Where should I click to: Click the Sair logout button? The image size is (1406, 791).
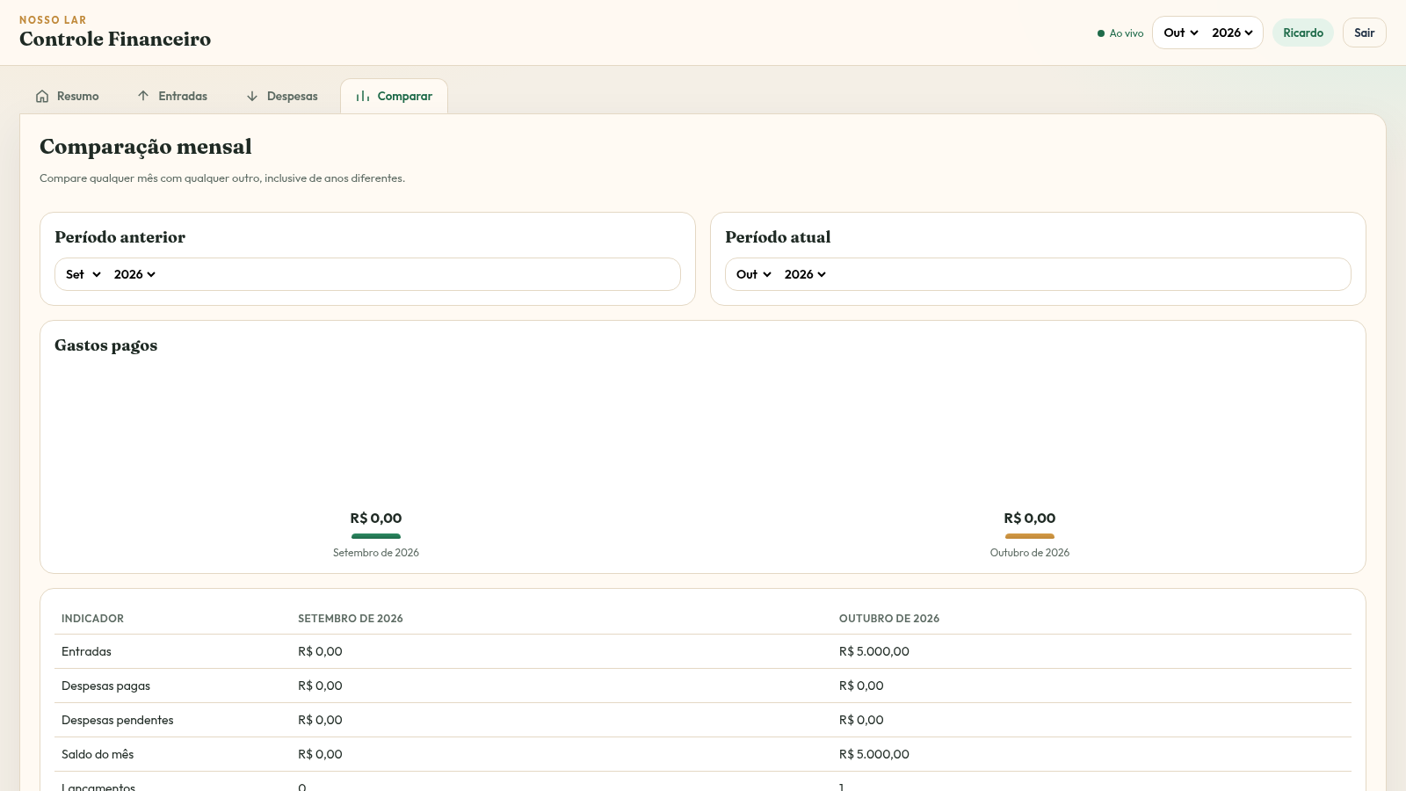tap(1365, 33)
